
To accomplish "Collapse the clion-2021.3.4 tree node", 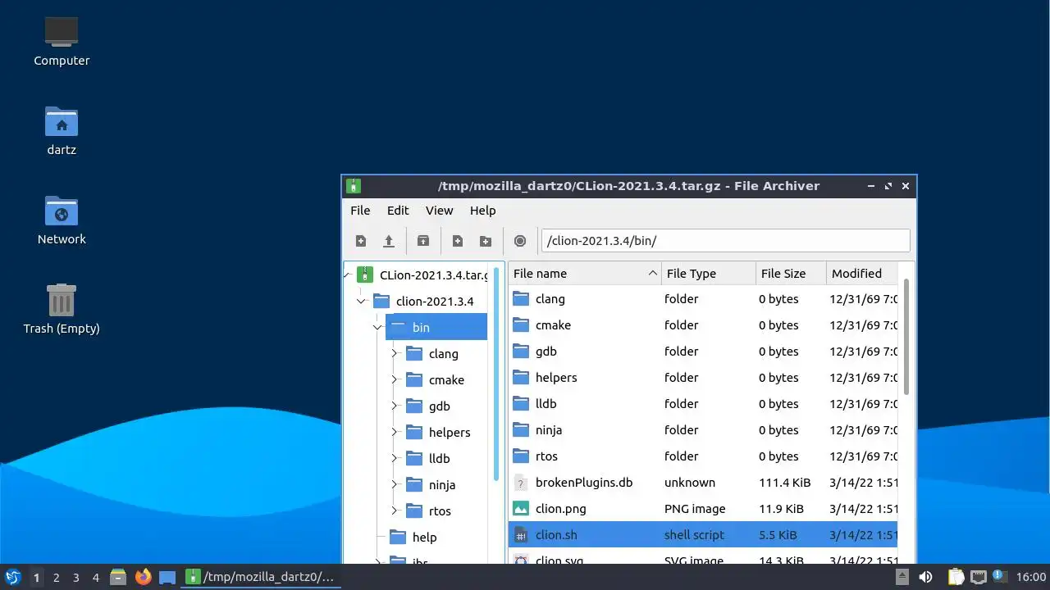I will tap(361, 302).
